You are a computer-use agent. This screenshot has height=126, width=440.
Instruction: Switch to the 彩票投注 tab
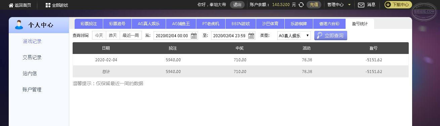click(x=89, y=24)
